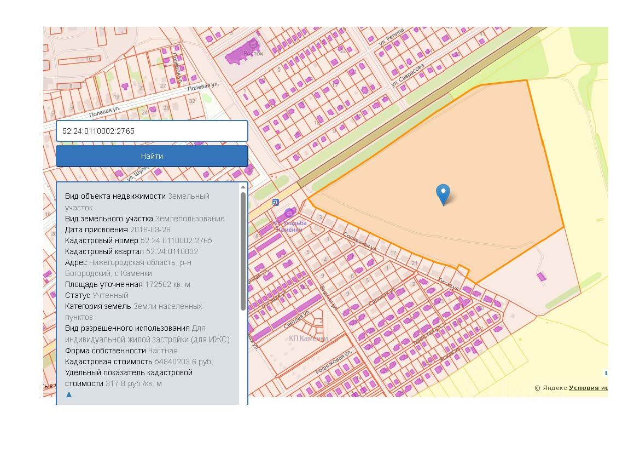Image resolution: width=640 pixels, height=453 pixels.
Task: Click the blue map location pin
Action: tap(443, 194)
